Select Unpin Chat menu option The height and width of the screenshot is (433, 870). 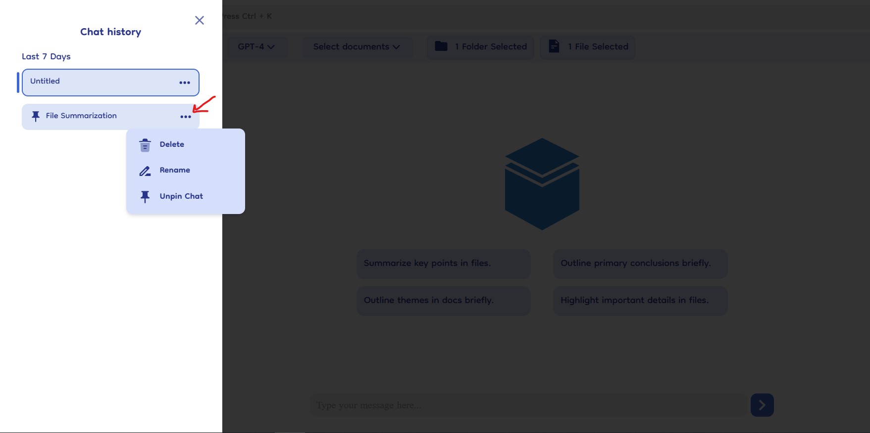(181, 196)
